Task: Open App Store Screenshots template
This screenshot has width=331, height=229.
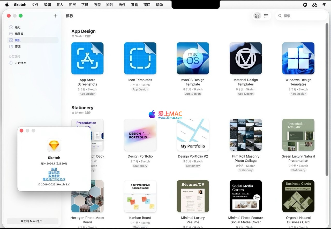Action: coord(87,59)
